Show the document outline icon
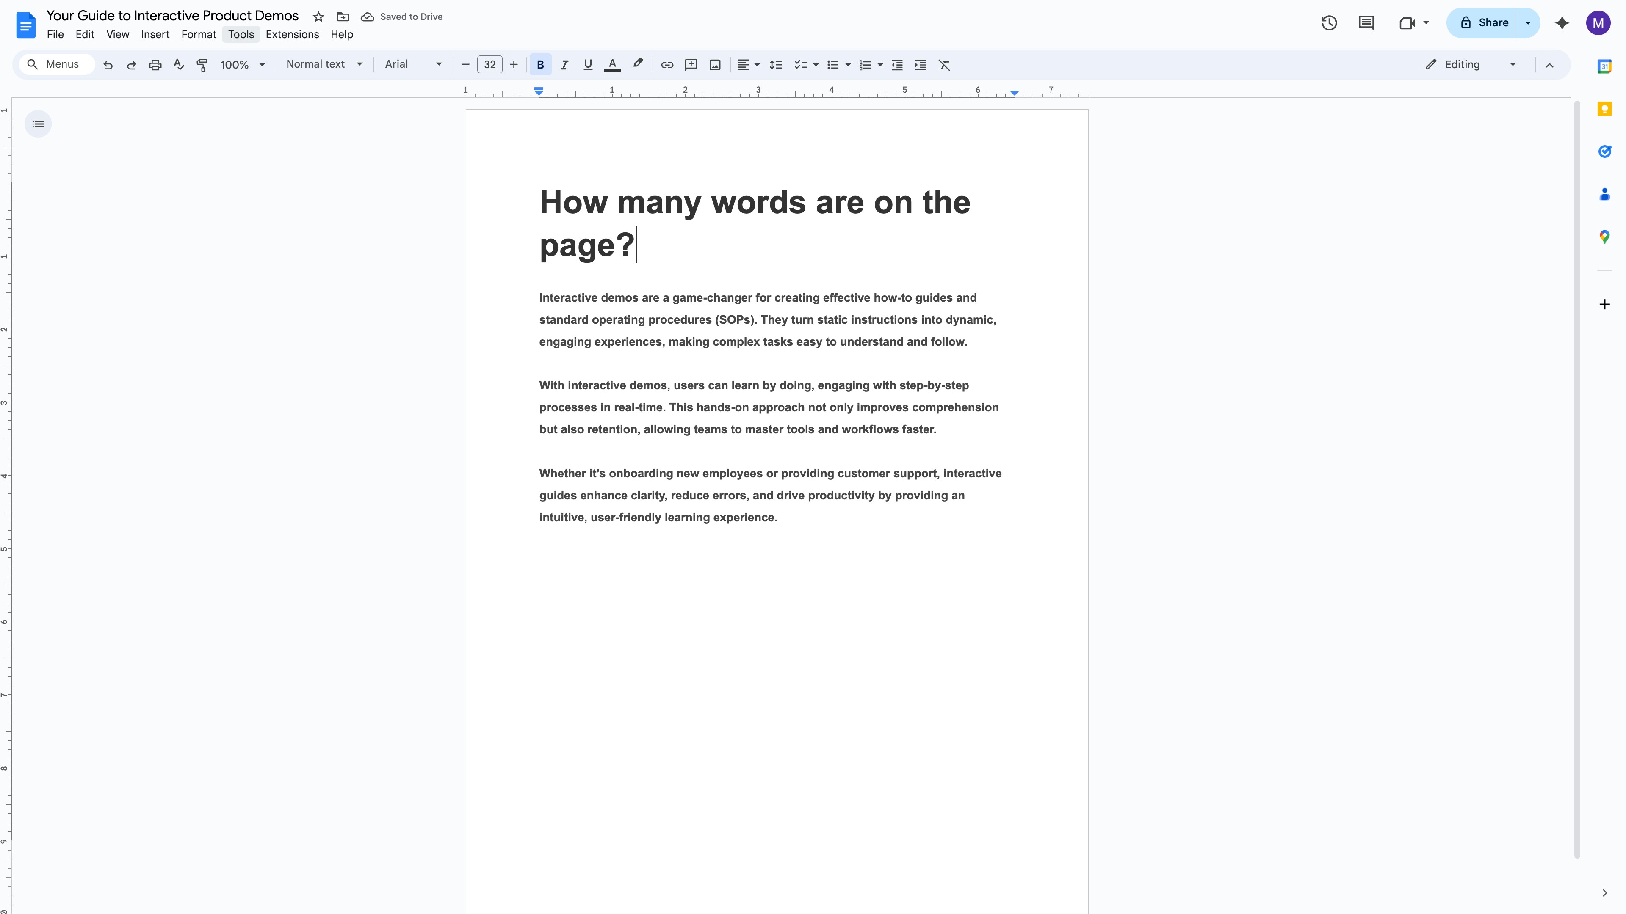Viewport: 1626px width, 914px height. point(38,124)
